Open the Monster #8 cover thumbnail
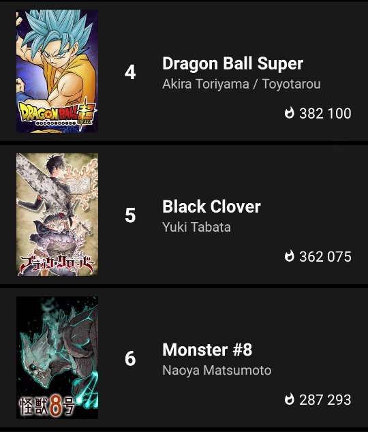368x432 pixels. [57, 358]
